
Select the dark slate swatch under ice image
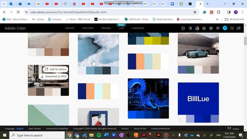[x=107, y=70]
